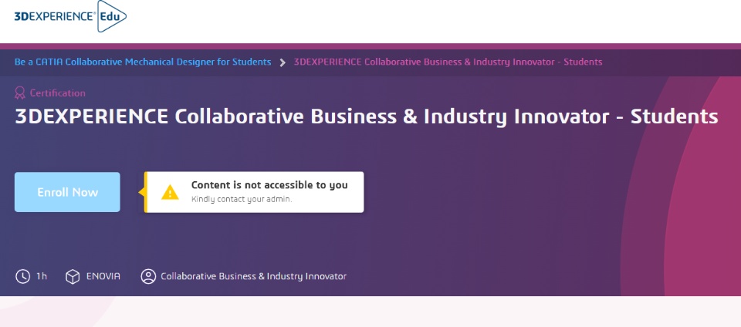Click the Edu triangle badge
741x327 pixels.
coord(110,17)
